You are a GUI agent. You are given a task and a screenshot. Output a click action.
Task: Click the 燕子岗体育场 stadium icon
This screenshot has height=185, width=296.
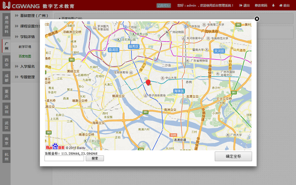point(145,95)
